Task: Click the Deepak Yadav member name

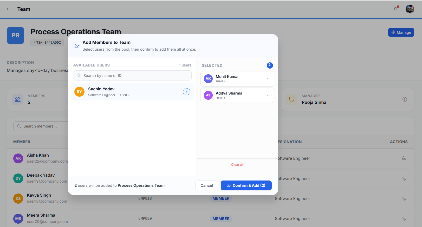Action: click(x=41, y=175)
